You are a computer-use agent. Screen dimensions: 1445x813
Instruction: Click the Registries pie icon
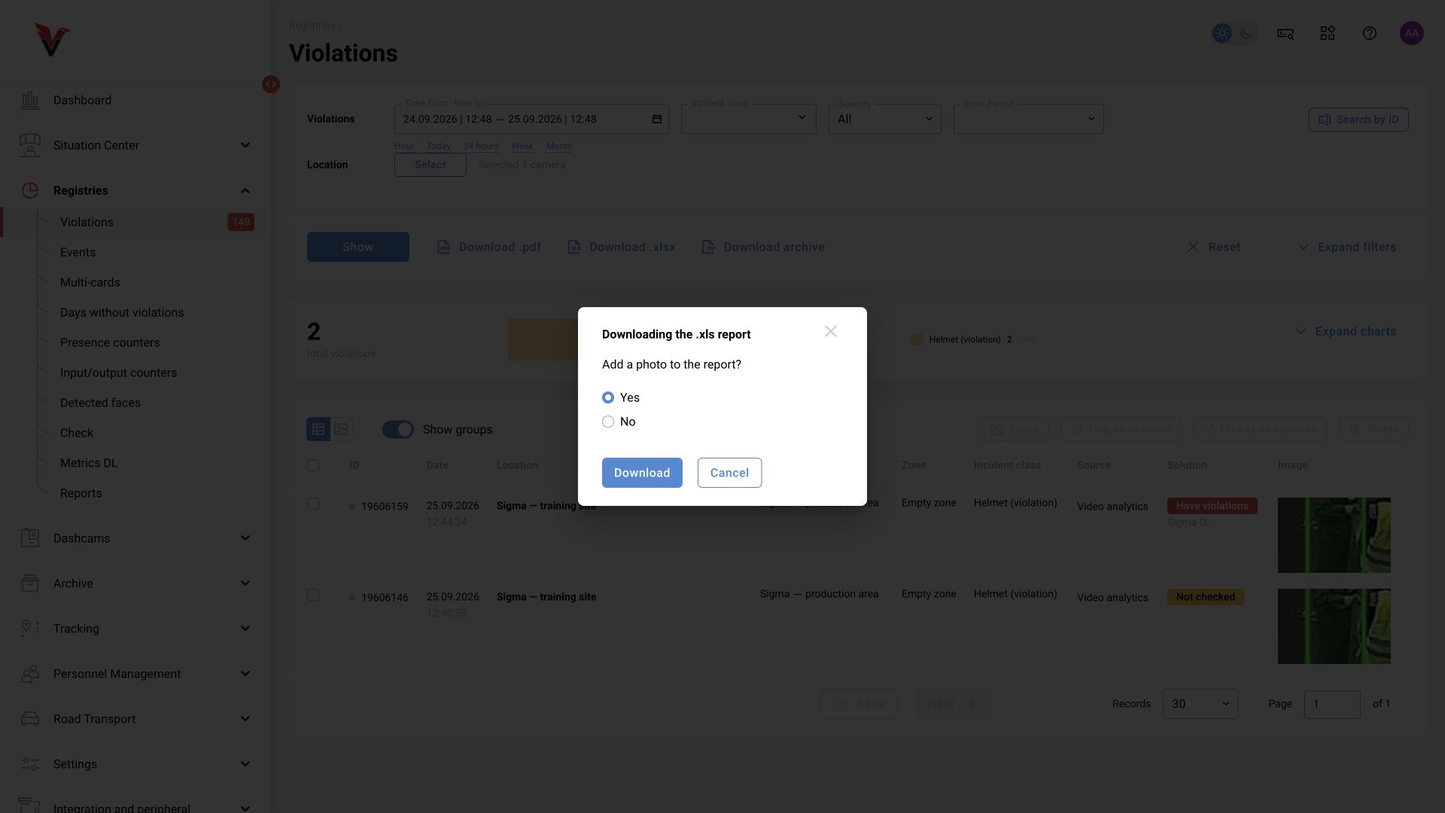pyautogui.click(x=30, y=190)
